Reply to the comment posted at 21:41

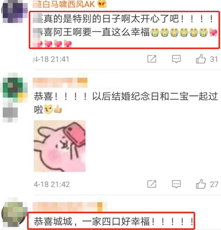pyautogui.click(x=176, y=59)
